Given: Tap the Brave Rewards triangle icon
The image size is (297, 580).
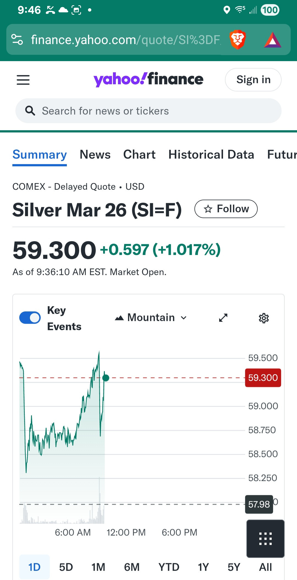Looking at the screenshot, I should point(272,40).
